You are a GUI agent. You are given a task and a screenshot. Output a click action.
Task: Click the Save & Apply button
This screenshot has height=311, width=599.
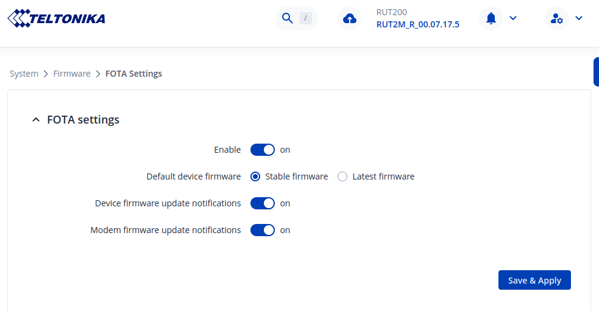534,280
